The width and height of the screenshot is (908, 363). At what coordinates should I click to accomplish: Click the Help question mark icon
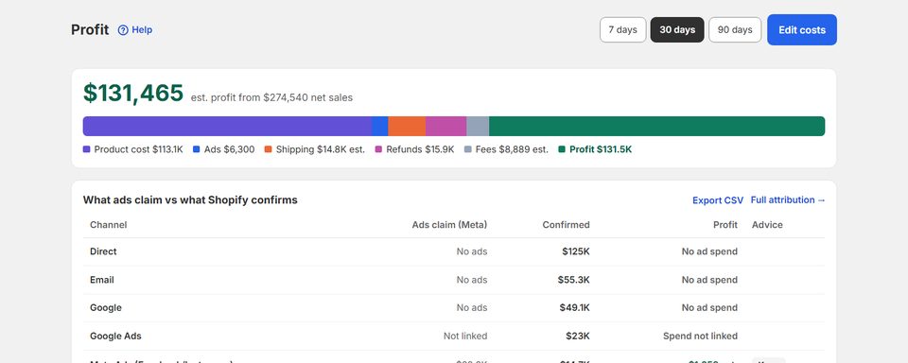(x=123, y=30)
